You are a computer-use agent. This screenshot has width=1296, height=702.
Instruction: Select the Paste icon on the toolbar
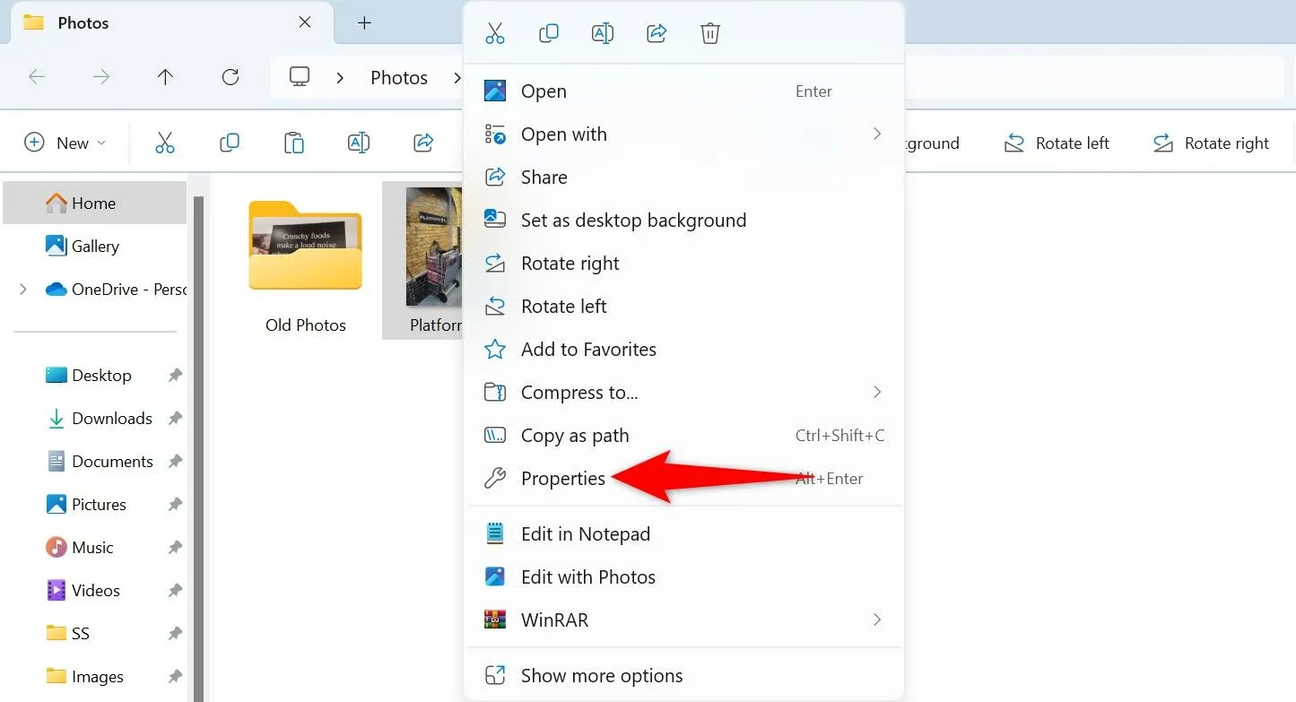point(294,143)
